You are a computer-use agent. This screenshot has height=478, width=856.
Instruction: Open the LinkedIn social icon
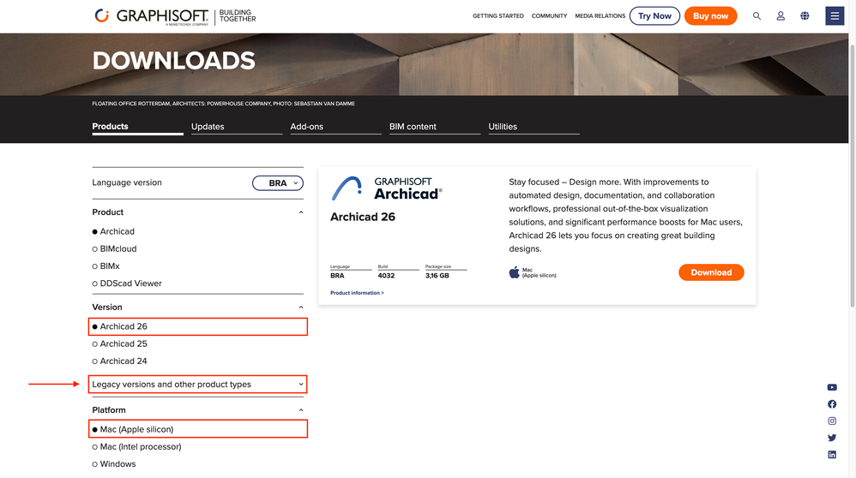[832, 455]
